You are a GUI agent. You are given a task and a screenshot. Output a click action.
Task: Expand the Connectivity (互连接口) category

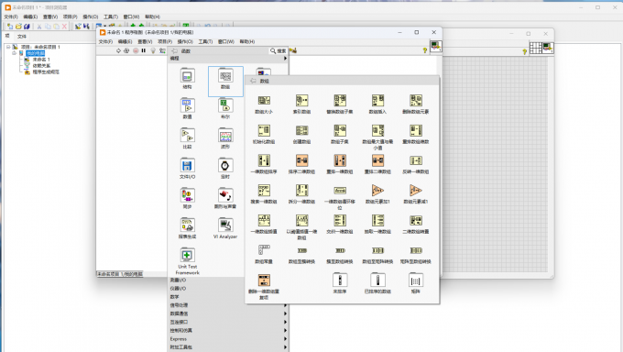coord(285,322)
